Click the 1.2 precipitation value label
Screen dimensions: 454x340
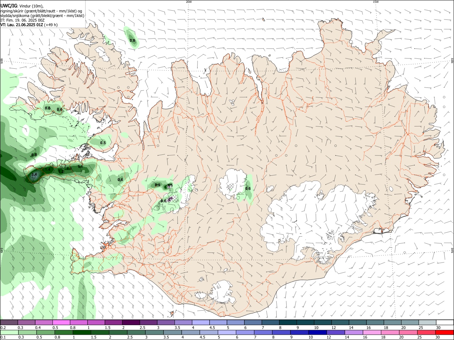click(x=61, y=171)
